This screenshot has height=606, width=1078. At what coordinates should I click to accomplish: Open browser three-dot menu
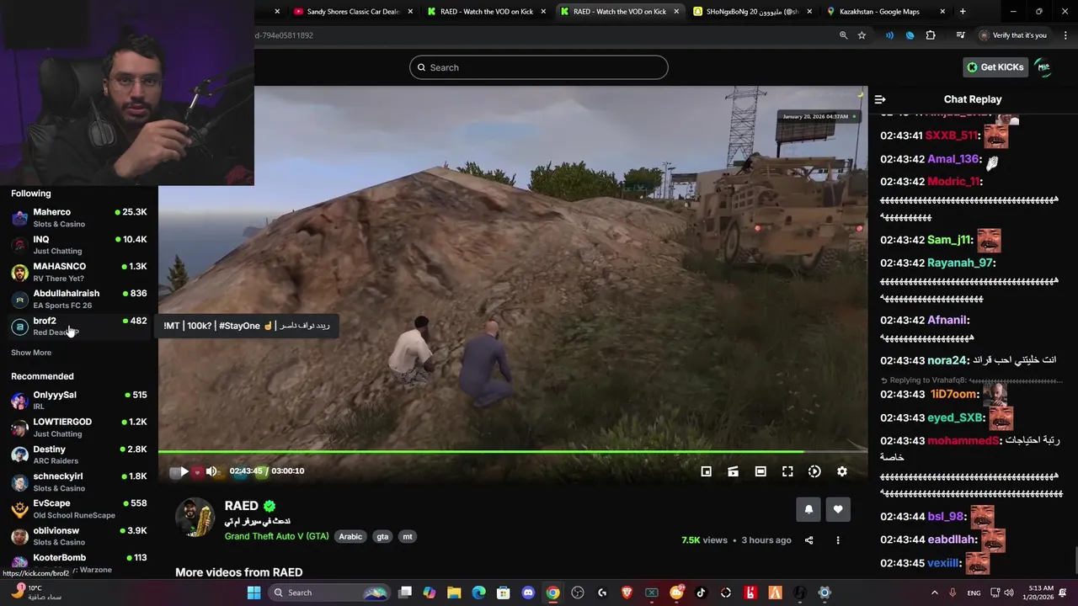coord(1066,35)
